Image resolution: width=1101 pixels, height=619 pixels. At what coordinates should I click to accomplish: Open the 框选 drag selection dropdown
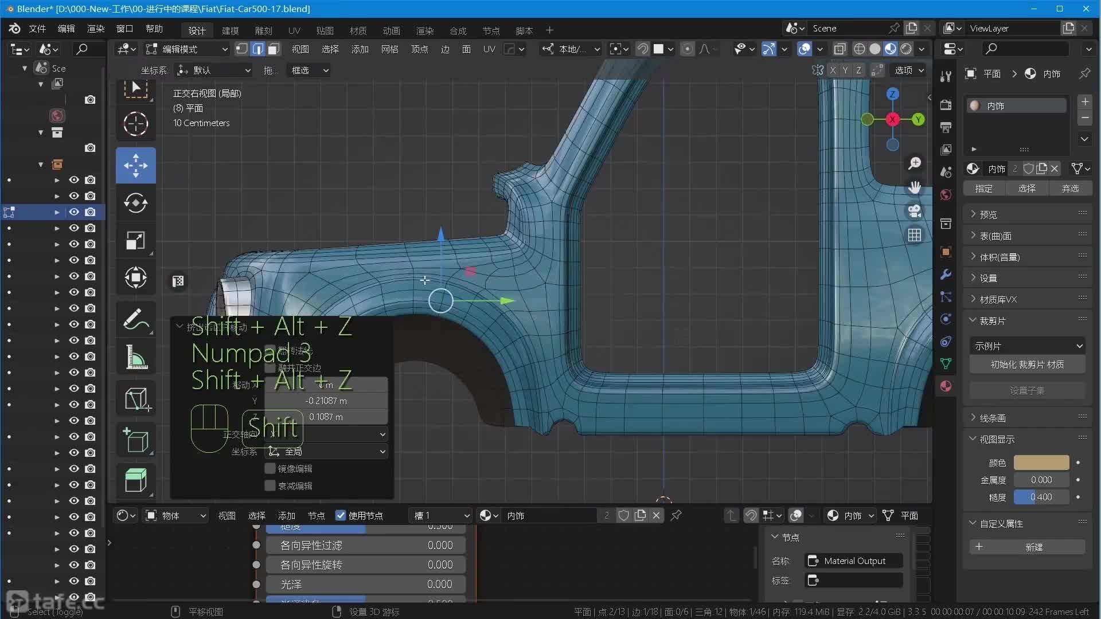[x=309, y=70]
